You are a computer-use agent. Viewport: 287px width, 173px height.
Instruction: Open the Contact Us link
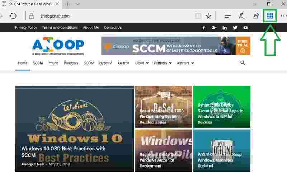[113, 28]
